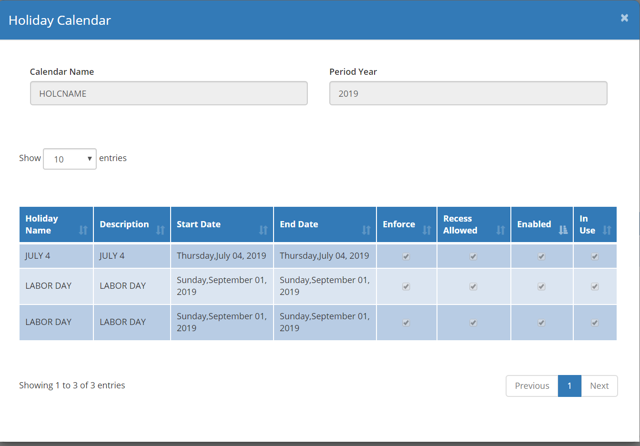Click the Period Year 2019 field
This screenshot has height=446, width=640.
(x=468, y=93)
